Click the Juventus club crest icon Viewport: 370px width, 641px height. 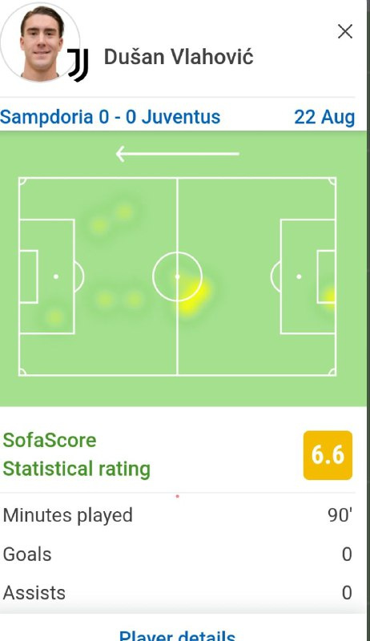tap(78, 65)
